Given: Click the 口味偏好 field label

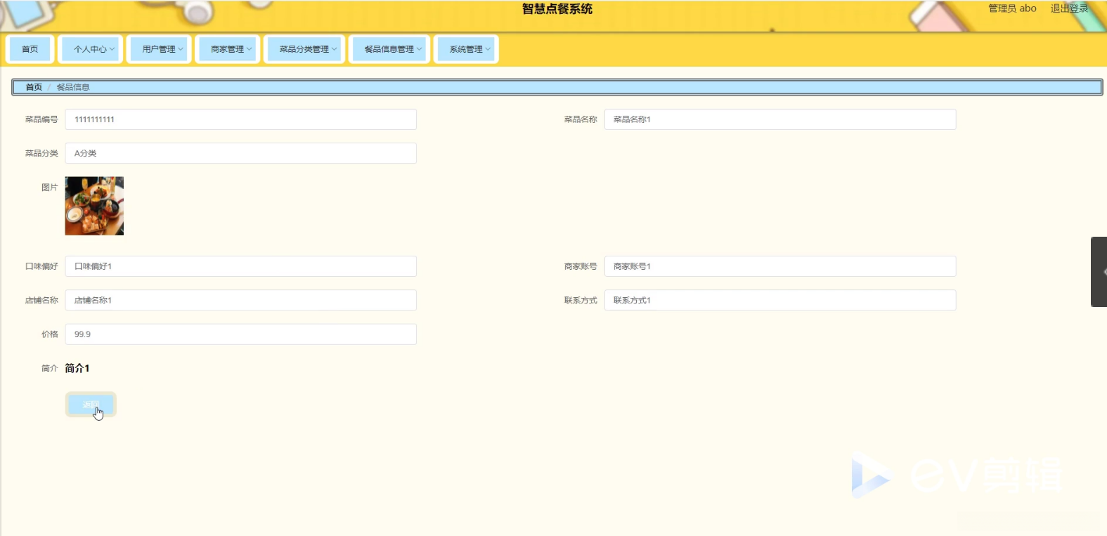Looking at the screenshot, I should (x=41, y=266).
